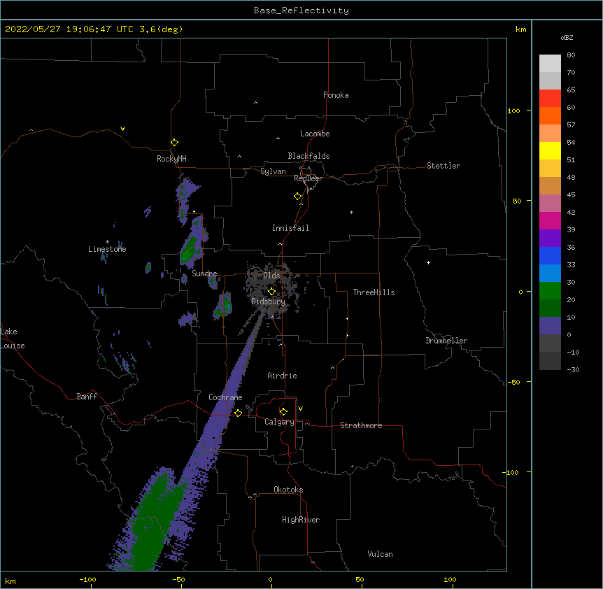Click the yellow diamond marker south of RedDeer
This screenshot has width=603, height=589.
click(298, 197)
